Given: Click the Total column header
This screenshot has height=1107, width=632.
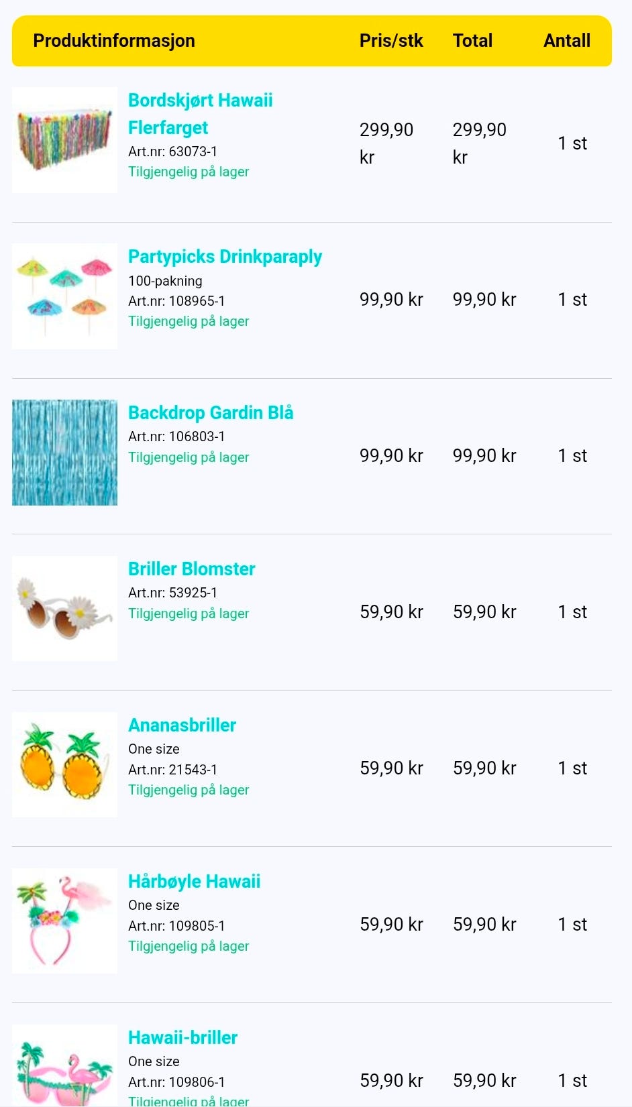Looking at the screenshot, I should pyautogui.click(x=472, y=41).
